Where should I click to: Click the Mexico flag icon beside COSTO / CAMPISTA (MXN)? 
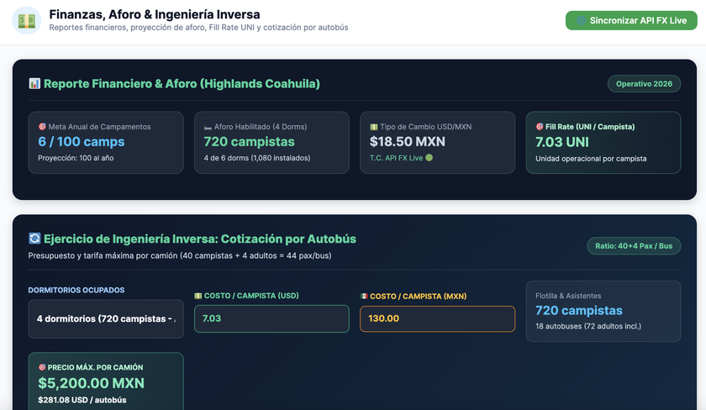click(364, 296)
